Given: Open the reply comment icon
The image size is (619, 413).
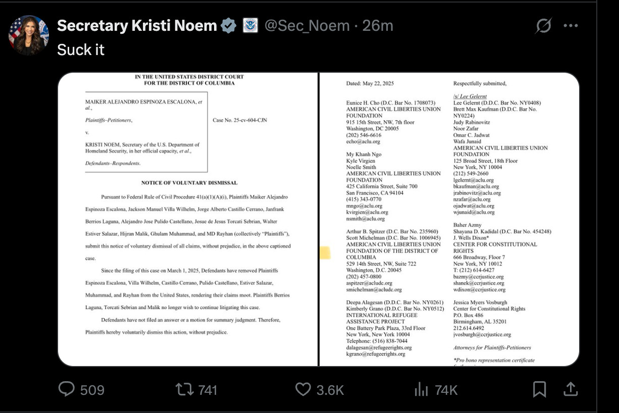Looking at the screenshot, I should pyautogui.click(x=67, y=389).
